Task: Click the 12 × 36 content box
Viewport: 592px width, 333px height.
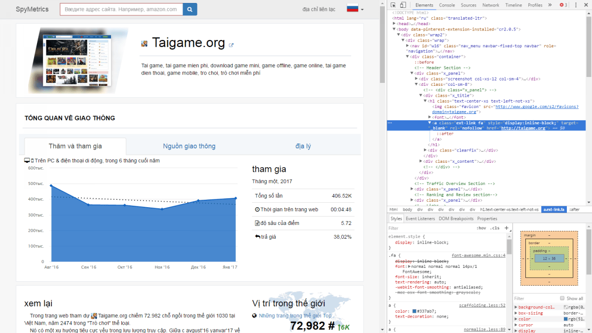Action: click(x=549, y=259)
